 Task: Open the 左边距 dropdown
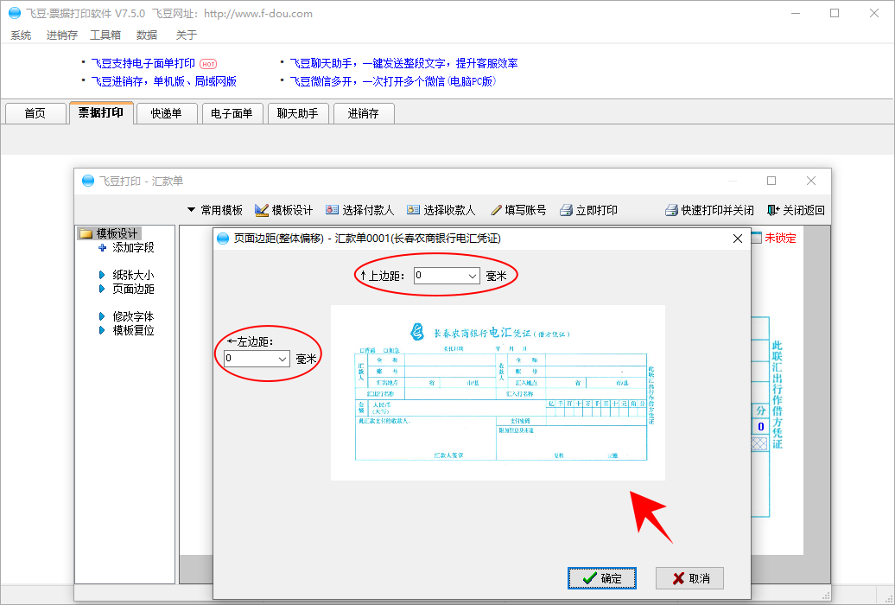coord(282,359)
